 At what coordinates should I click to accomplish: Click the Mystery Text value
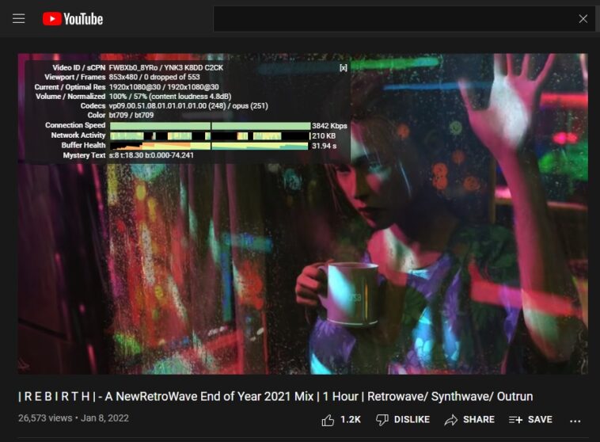point(151,155)
